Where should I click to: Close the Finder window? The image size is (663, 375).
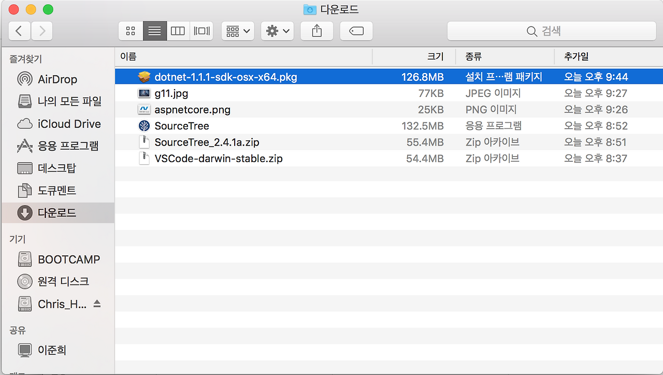(14, 9)
